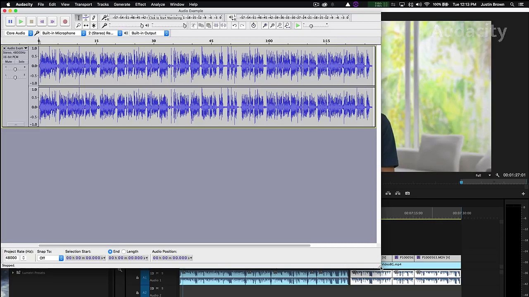Viewport: 529px width, 297px height.
Task: Skip to start of the track
Action: click(42, 21)
